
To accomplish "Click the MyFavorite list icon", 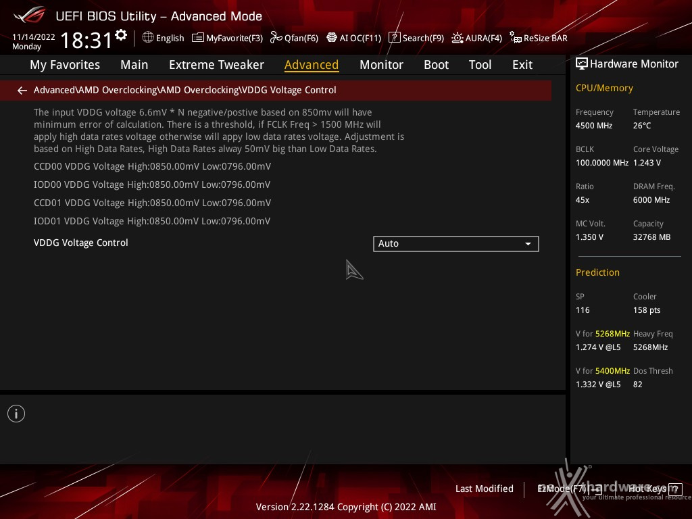I will (198, 38).
